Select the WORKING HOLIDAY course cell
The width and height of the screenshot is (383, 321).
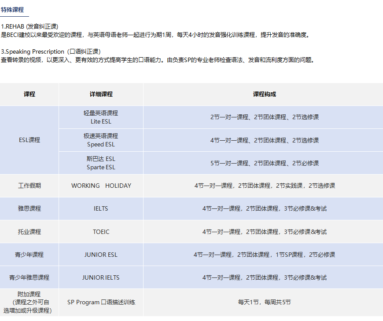tap(101, 186)
